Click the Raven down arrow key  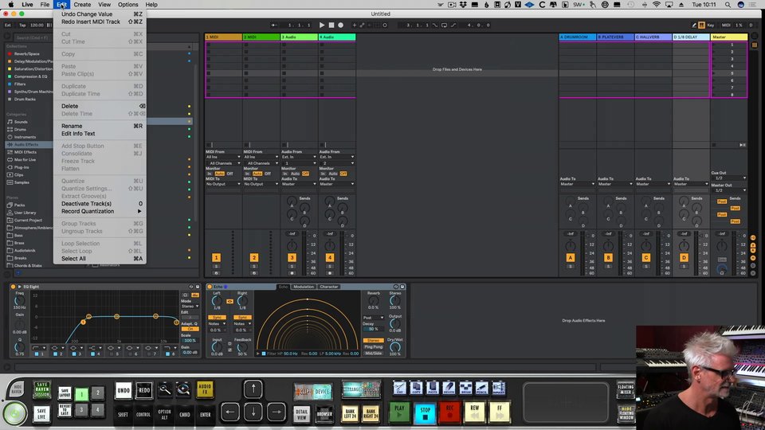tap(253, 412)
